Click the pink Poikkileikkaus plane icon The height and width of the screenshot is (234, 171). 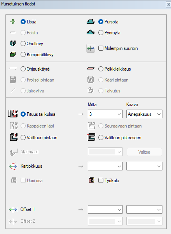91,69
